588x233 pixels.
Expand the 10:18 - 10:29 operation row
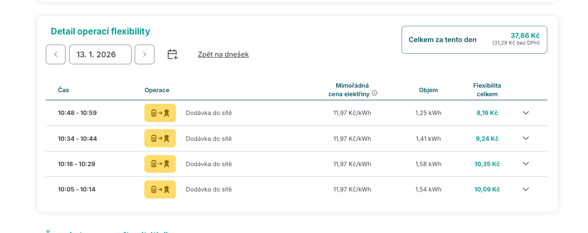pos(526,164)
